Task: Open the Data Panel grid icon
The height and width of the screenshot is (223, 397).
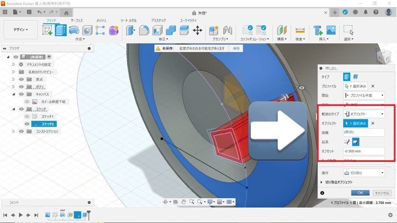Action: (5, 12)
